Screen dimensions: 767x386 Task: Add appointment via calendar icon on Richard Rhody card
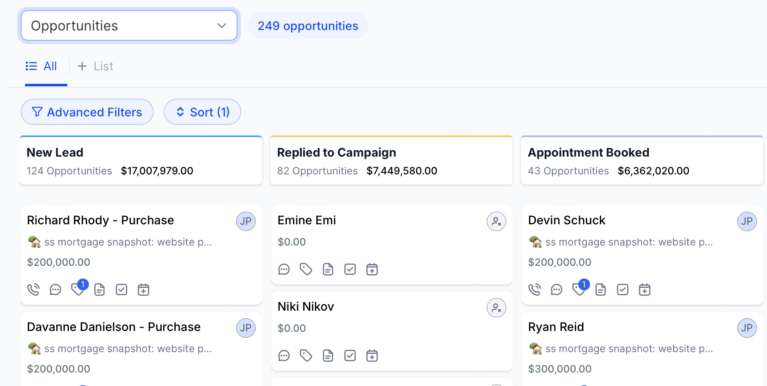point(143,290)
